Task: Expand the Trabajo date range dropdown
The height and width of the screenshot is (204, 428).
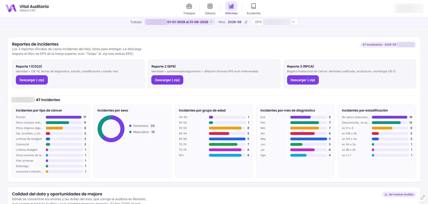Action: [179, 22]
